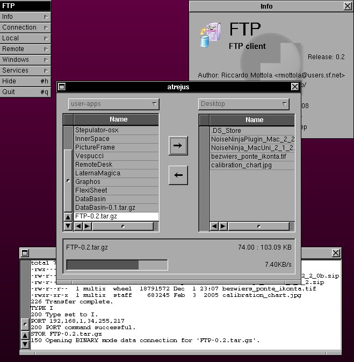Expand the Windows submenu
Viewport: 354px width, 362px height.
tap(25, 60)
